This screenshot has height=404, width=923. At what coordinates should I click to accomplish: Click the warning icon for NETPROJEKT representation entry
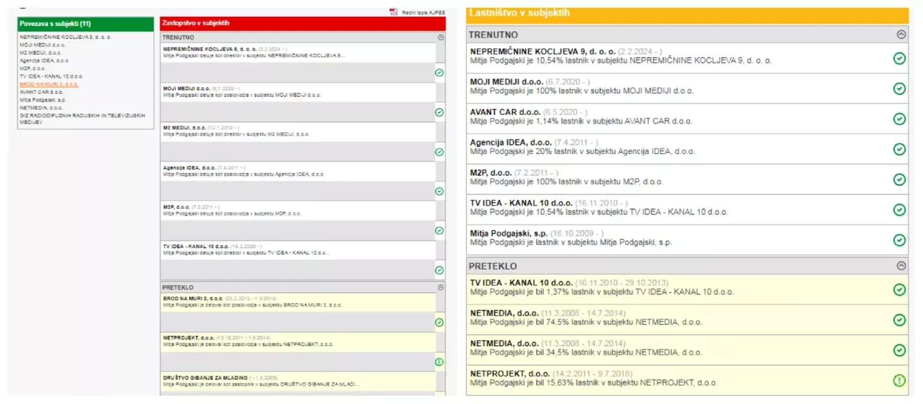point(439,362)
